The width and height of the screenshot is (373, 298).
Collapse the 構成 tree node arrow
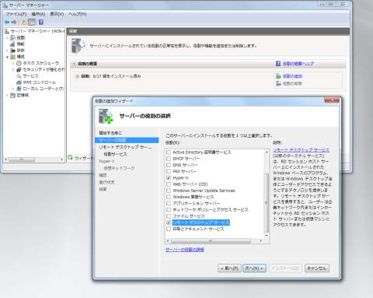click(7, 57)
